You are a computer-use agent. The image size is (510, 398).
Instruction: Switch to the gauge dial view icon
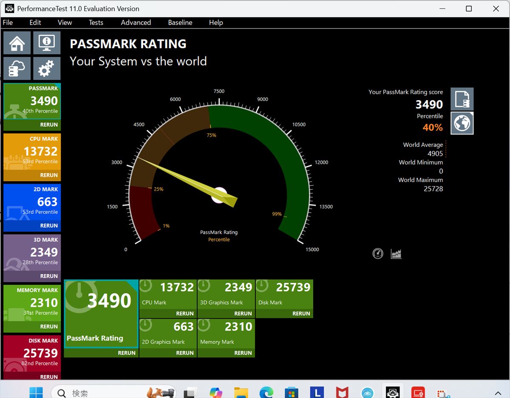pos(378,254)
